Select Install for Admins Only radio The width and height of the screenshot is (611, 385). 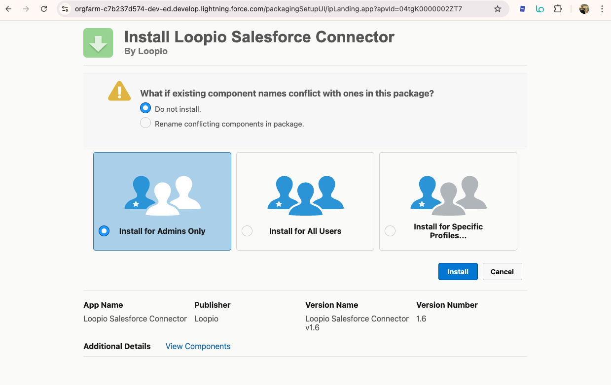point(104,231)
